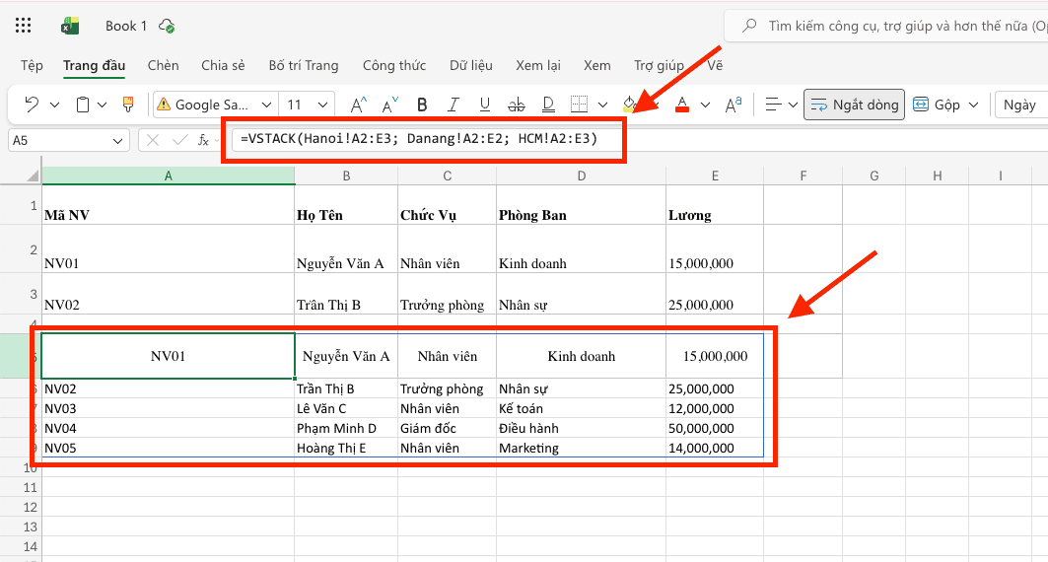Apply double underline formatting

click(548, 105)
